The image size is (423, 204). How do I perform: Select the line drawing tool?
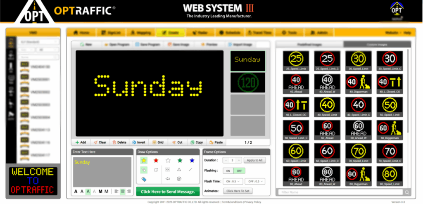pyautogui.click(x=190, y=170)
